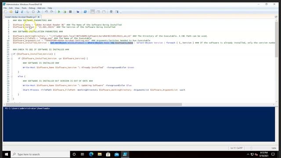Clear the console pane using the toolbar icon
This screenshot has width=281, height=158.
pyautogui.click(x=39, y=12)
